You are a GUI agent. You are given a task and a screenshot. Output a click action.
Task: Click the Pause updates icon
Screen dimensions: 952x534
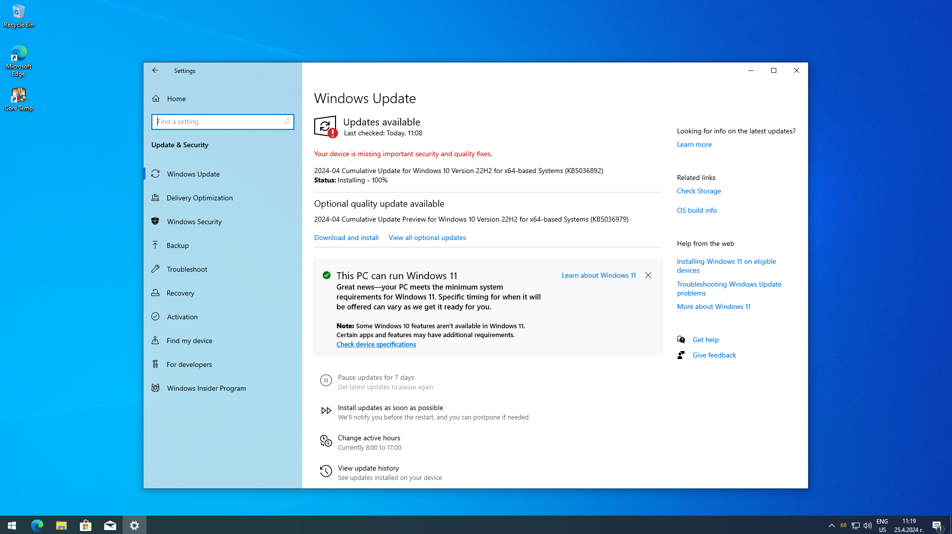326,381
